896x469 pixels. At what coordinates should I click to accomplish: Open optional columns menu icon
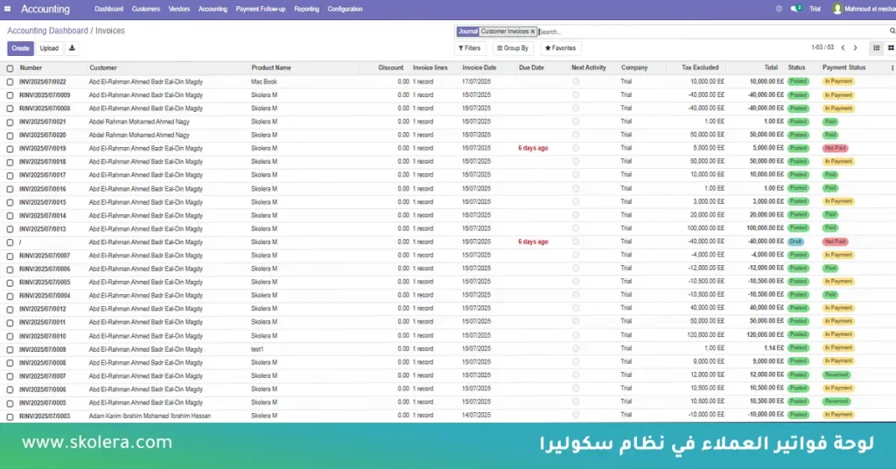click(892, 68)
